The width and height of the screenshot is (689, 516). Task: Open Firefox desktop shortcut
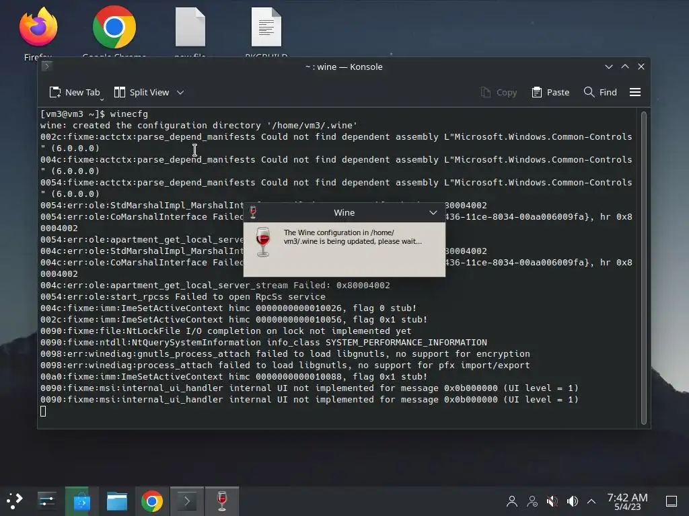tap(38, 27)
